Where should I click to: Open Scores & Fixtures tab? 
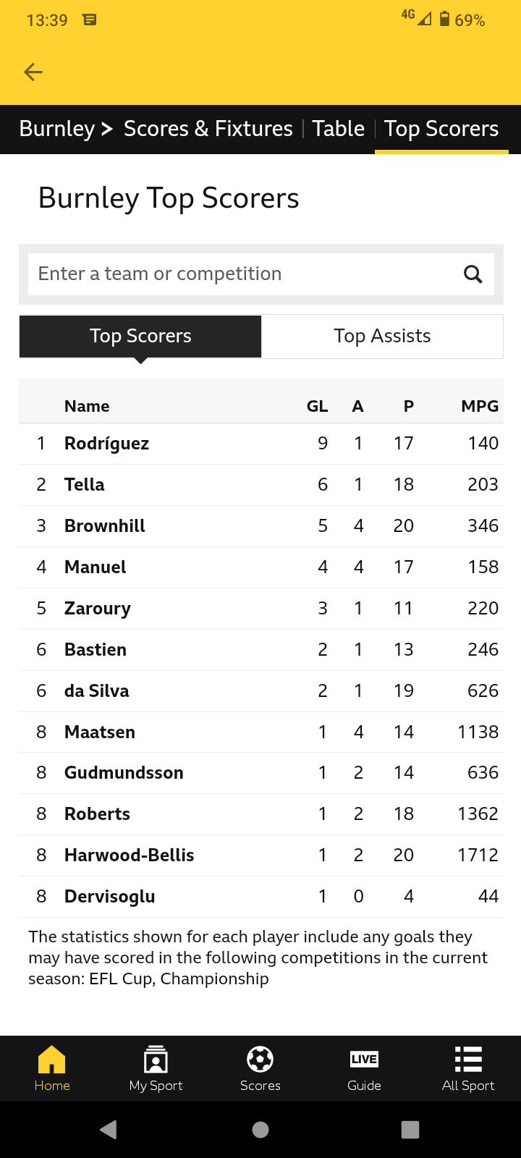208,129
